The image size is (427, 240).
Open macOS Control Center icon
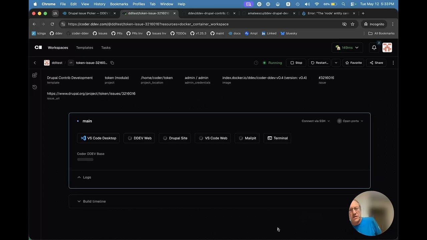pyautogui.click(x=353, y=4)
